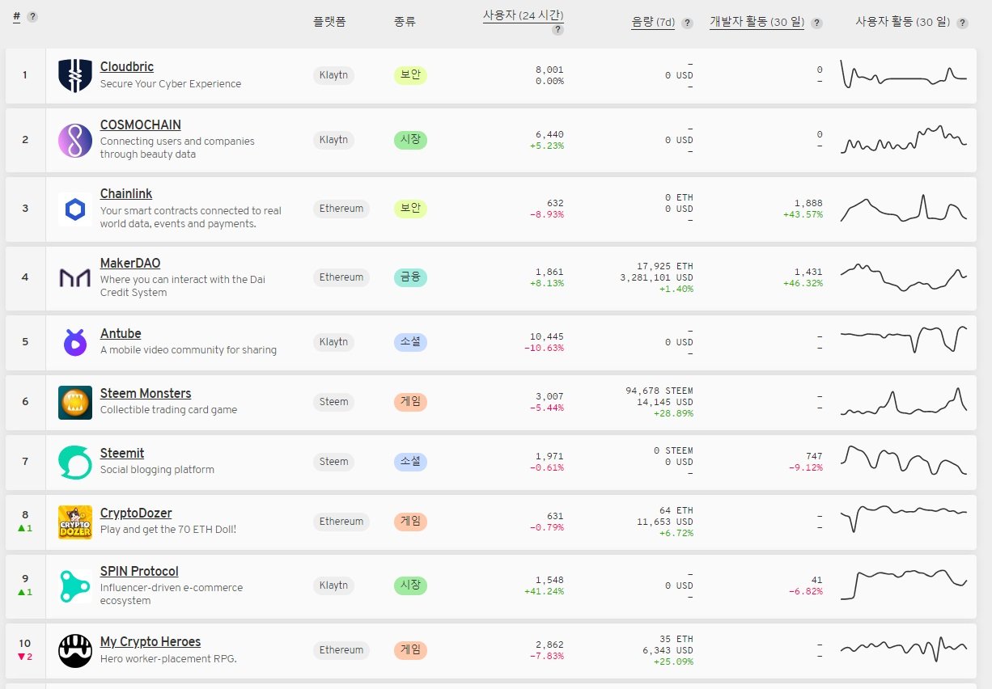Click the 94,678 STEEM volume value
The width and height of the screenshot is (992, 689).
659,391
